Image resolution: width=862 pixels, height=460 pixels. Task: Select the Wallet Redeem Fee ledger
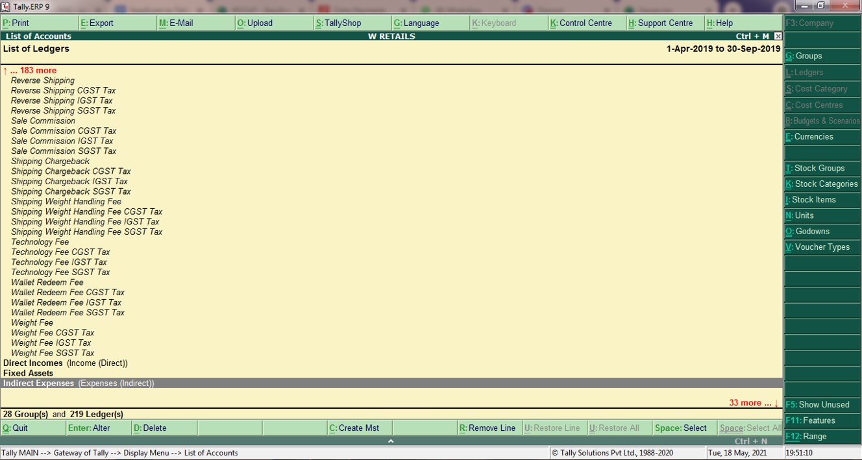click(47, 282)
